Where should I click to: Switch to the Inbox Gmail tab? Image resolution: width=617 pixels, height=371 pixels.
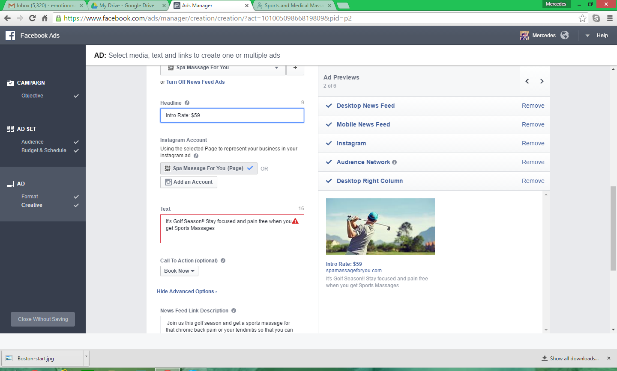click(45, 6)
